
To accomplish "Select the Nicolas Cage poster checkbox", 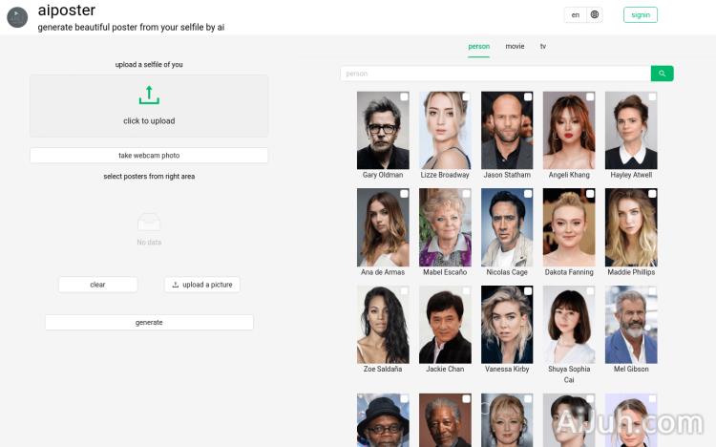I will 528,194.
